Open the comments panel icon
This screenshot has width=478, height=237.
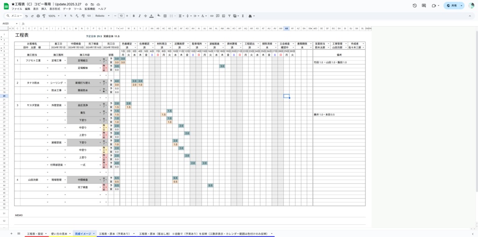point(424,6)
